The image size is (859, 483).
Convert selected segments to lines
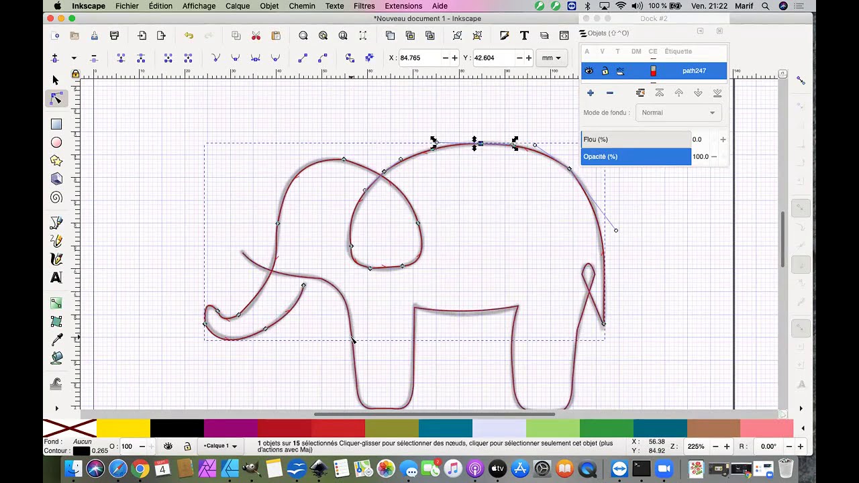303,58
